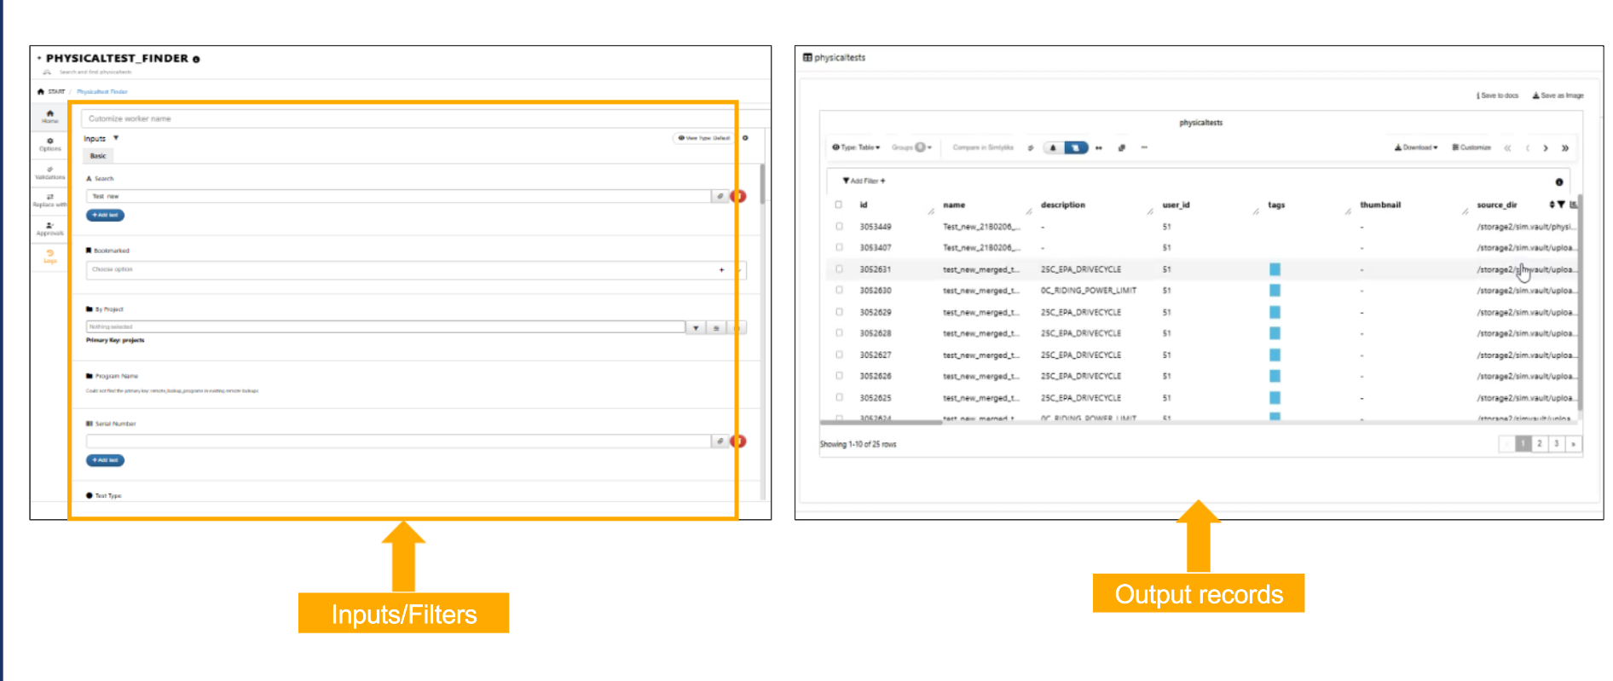Switch to the Basic inputs tab
Screen dimensions: 1613x681
point(98,156)
